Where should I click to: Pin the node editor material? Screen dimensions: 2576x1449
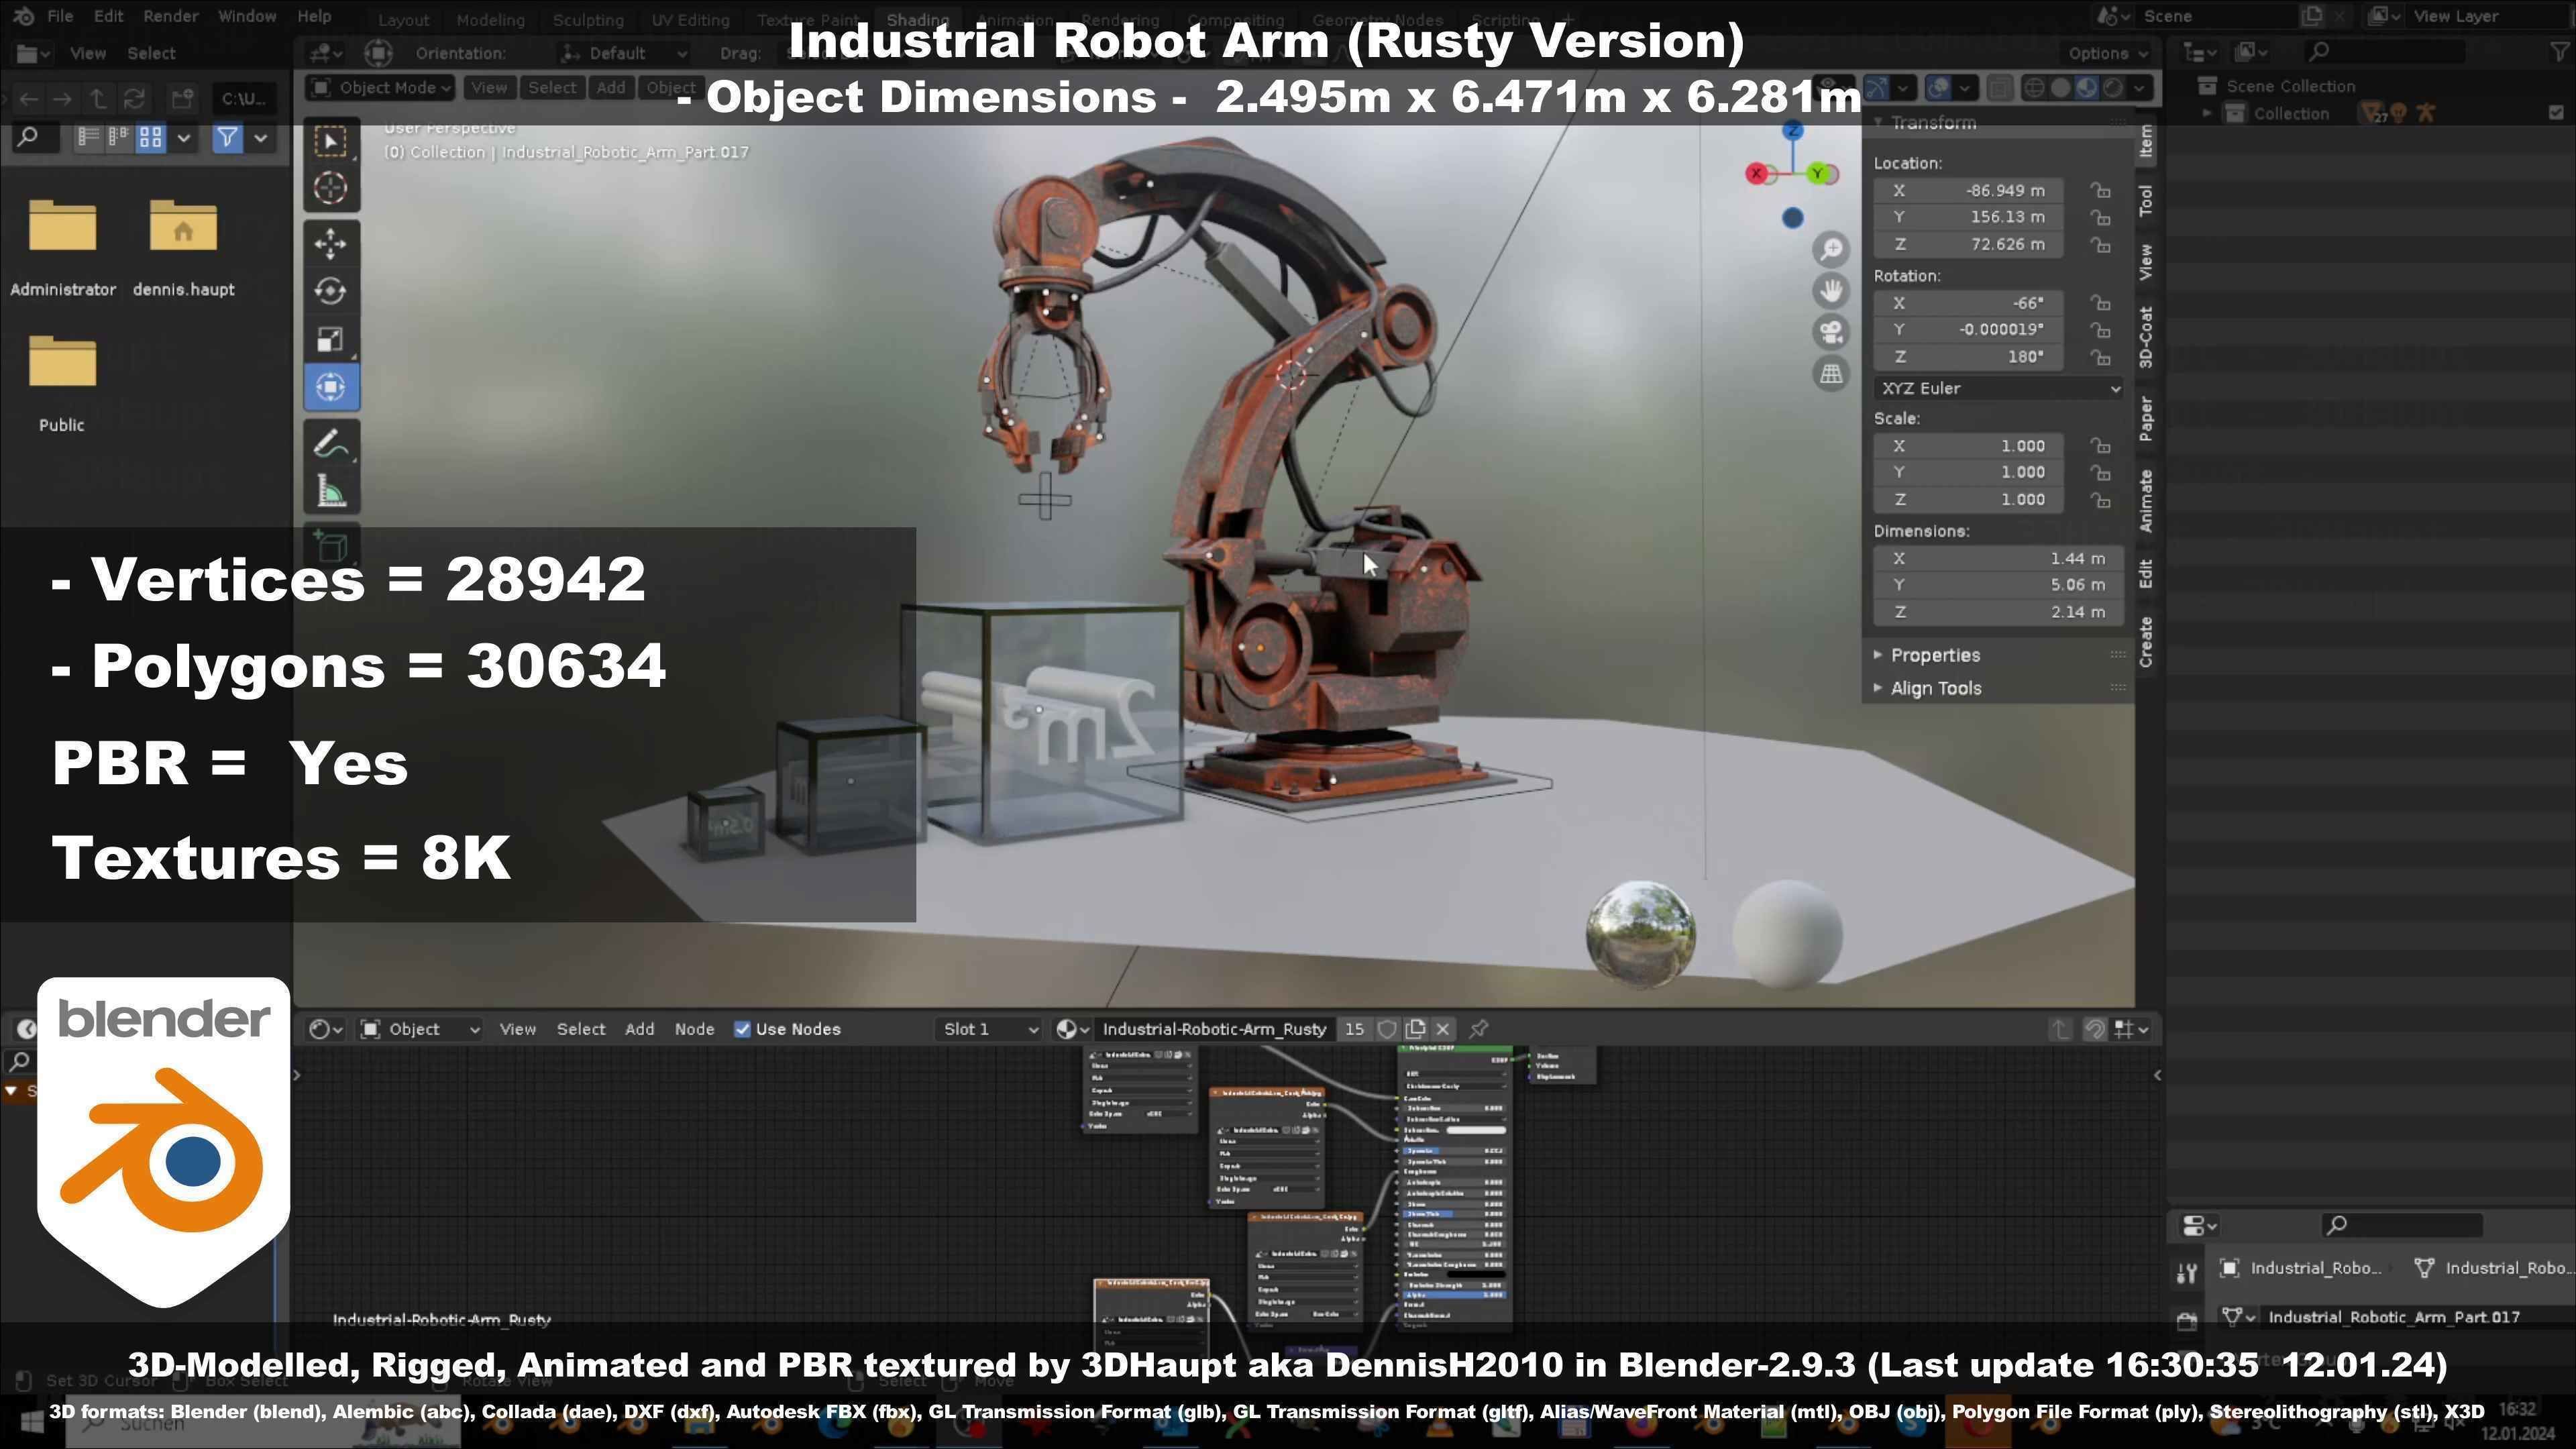coord(1478,1029)
